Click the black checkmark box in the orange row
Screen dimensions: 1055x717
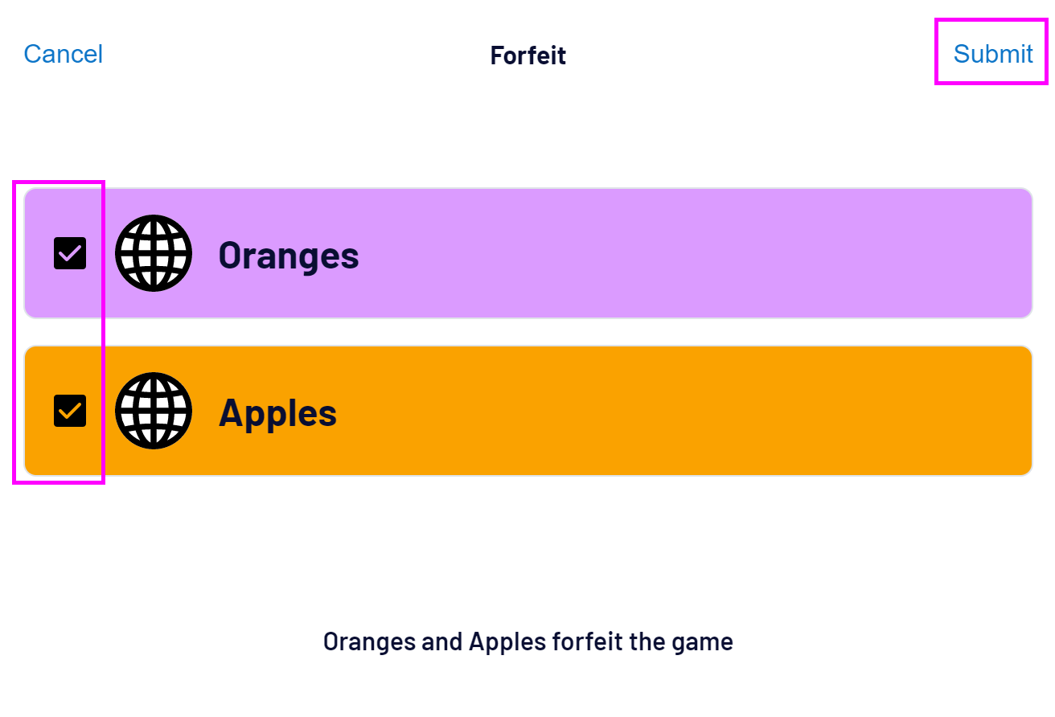click(70, 411)
